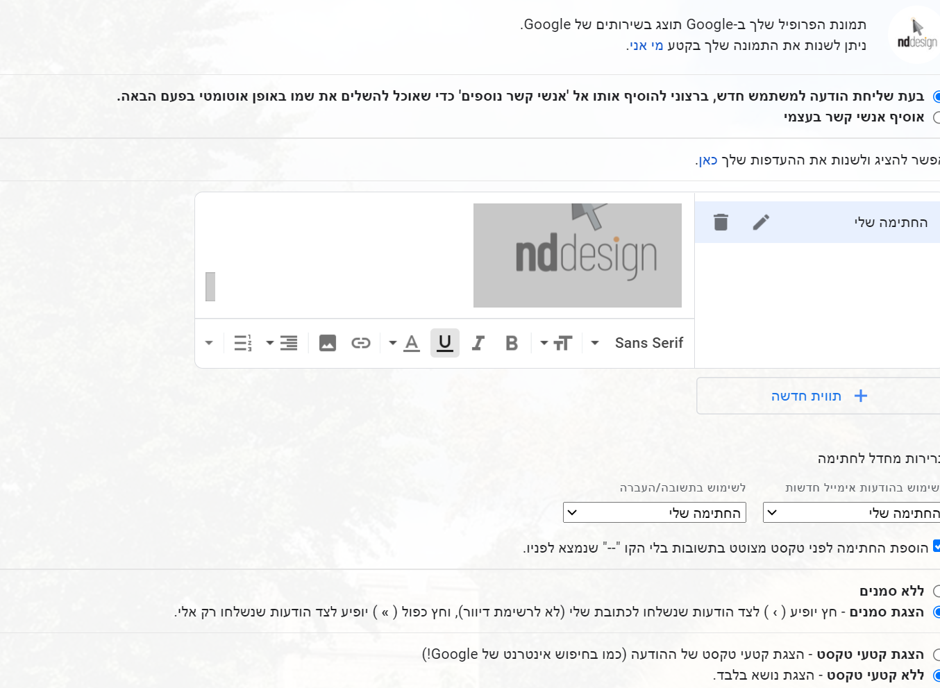The image size is (940, 688).
Task: Toggle underline formatting in signature editor
Action: (x=445, y=343)
